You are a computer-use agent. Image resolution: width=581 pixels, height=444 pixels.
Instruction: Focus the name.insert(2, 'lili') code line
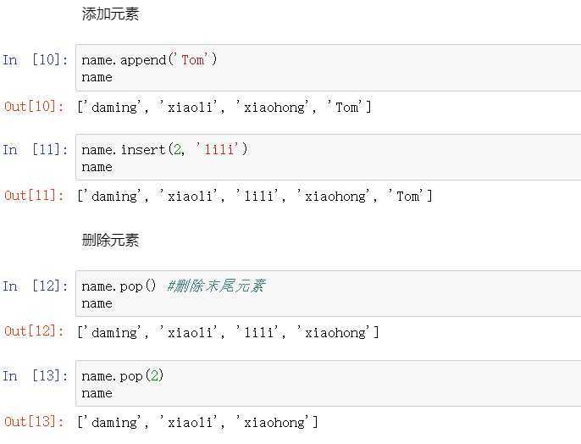pyautogui.click(x=164, y=149)
